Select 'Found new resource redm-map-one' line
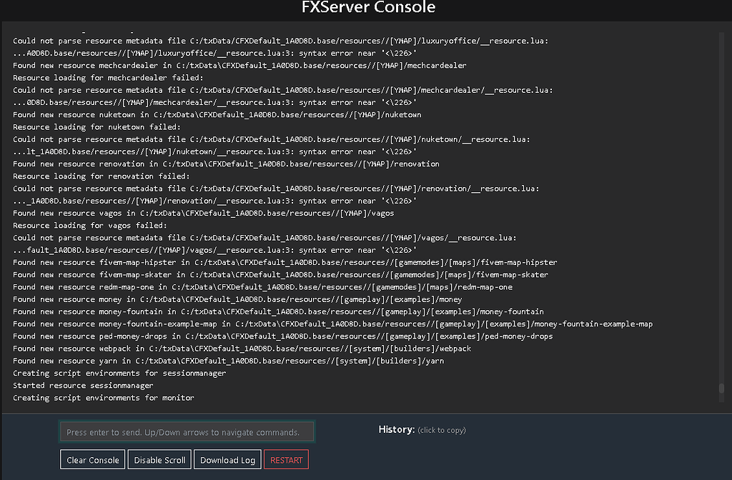Viewport: 732px width, 480px height. point(262,287)
